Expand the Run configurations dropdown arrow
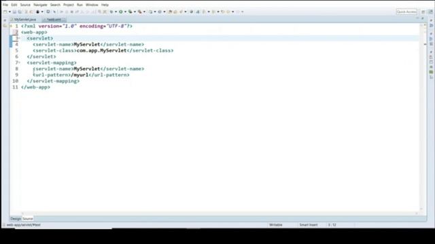 click(125, 12)
